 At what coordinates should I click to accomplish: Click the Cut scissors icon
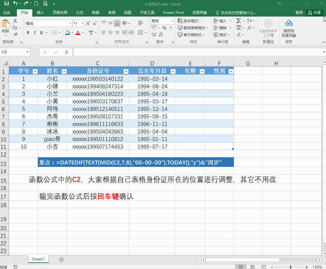15,21
